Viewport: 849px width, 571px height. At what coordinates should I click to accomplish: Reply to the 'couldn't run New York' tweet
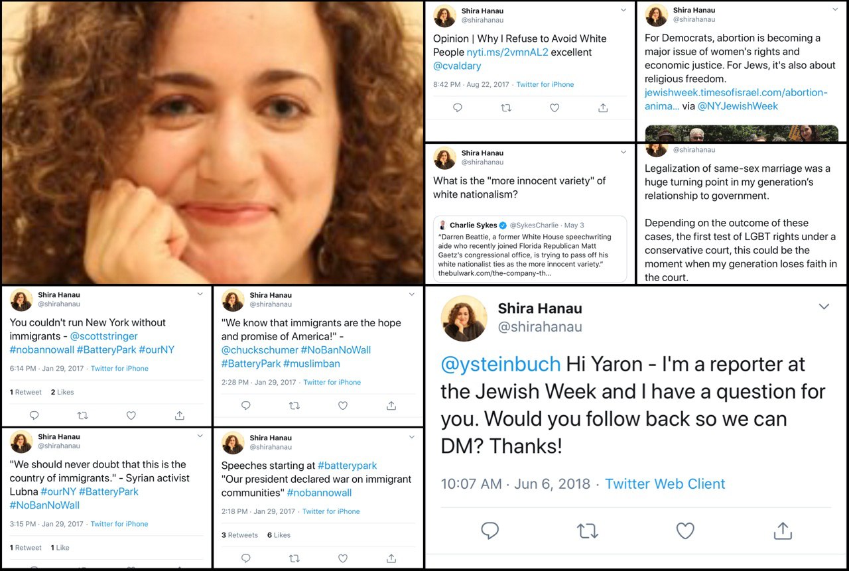[34, 416]
